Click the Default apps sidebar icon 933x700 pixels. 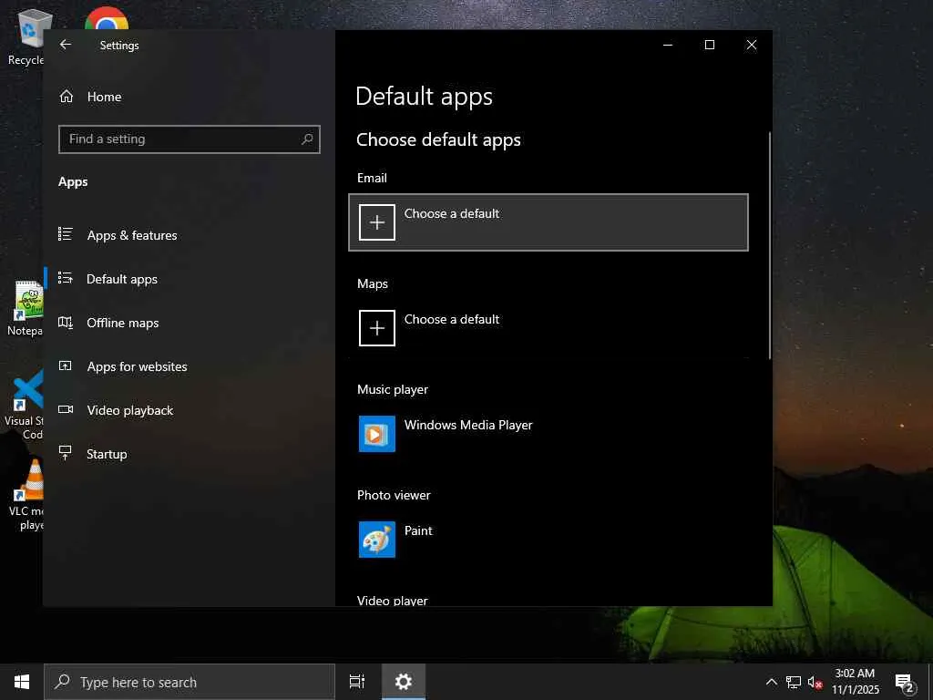pos(66,278)
